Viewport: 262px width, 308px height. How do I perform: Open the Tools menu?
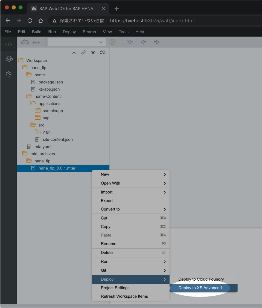(x=123, y=32)
